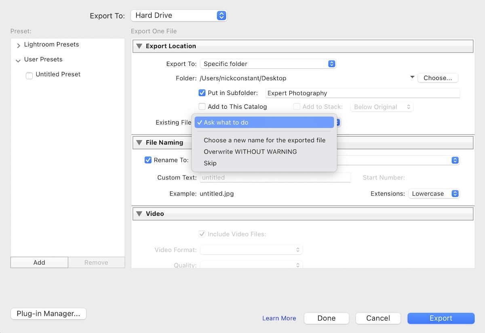Viewport: 485px width, 333px height.
Task: Select Overwrite WITHOUT WARNING from the menu
Action: 250,152
